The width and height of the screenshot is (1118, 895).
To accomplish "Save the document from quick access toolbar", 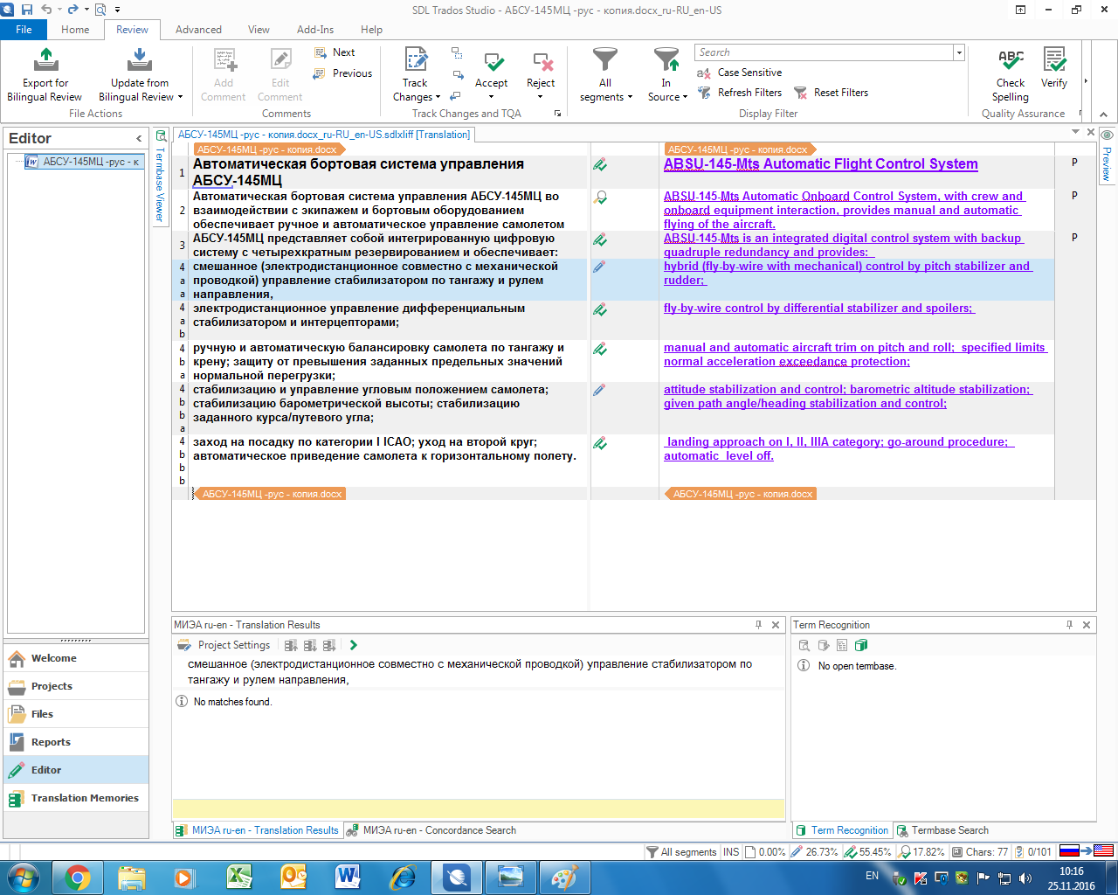I will [x=27, y=10].
